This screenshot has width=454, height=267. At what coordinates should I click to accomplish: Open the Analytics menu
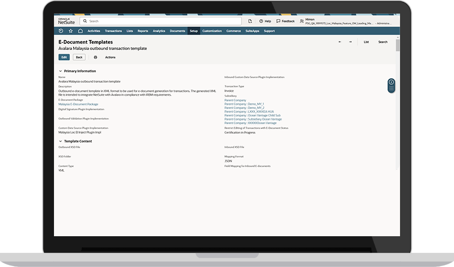pos(159,31)
